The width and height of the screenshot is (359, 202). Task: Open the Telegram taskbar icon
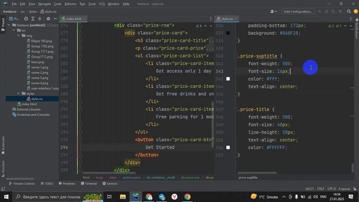click(162, 197)
